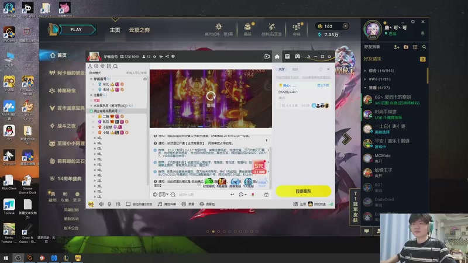Click the search icon in friends list header

(424, 47)
